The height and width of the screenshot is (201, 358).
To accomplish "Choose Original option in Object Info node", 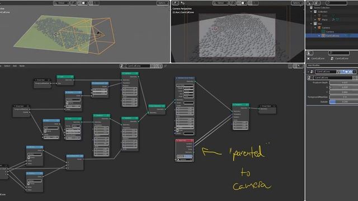I will 181,156.
